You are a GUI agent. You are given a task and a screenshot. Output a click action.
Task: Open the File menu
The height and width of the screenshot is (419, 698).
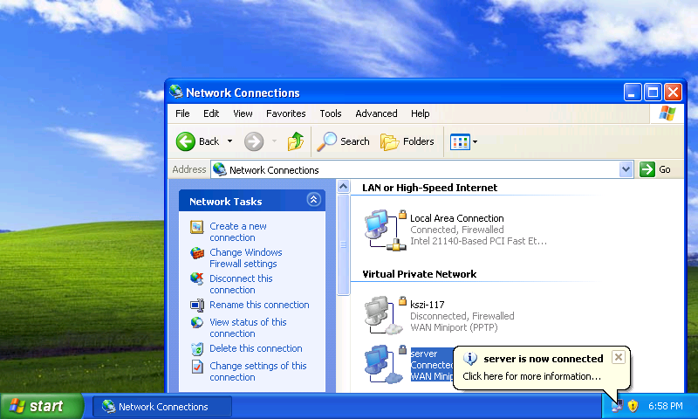click(182, 113)
